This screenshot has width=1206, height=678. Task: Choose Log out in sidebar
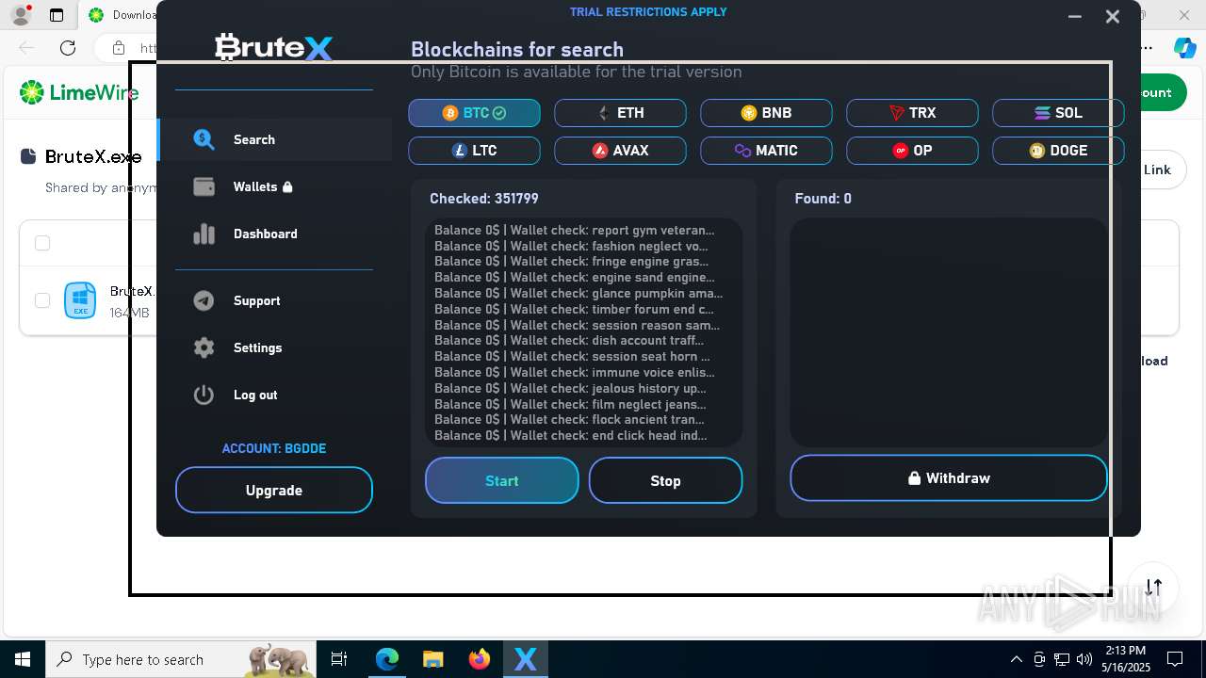tap(274, 395)
